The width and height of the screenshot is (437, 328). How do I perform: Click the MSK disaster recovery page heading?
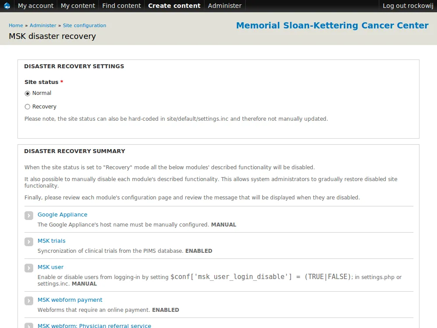pos(52,36)
